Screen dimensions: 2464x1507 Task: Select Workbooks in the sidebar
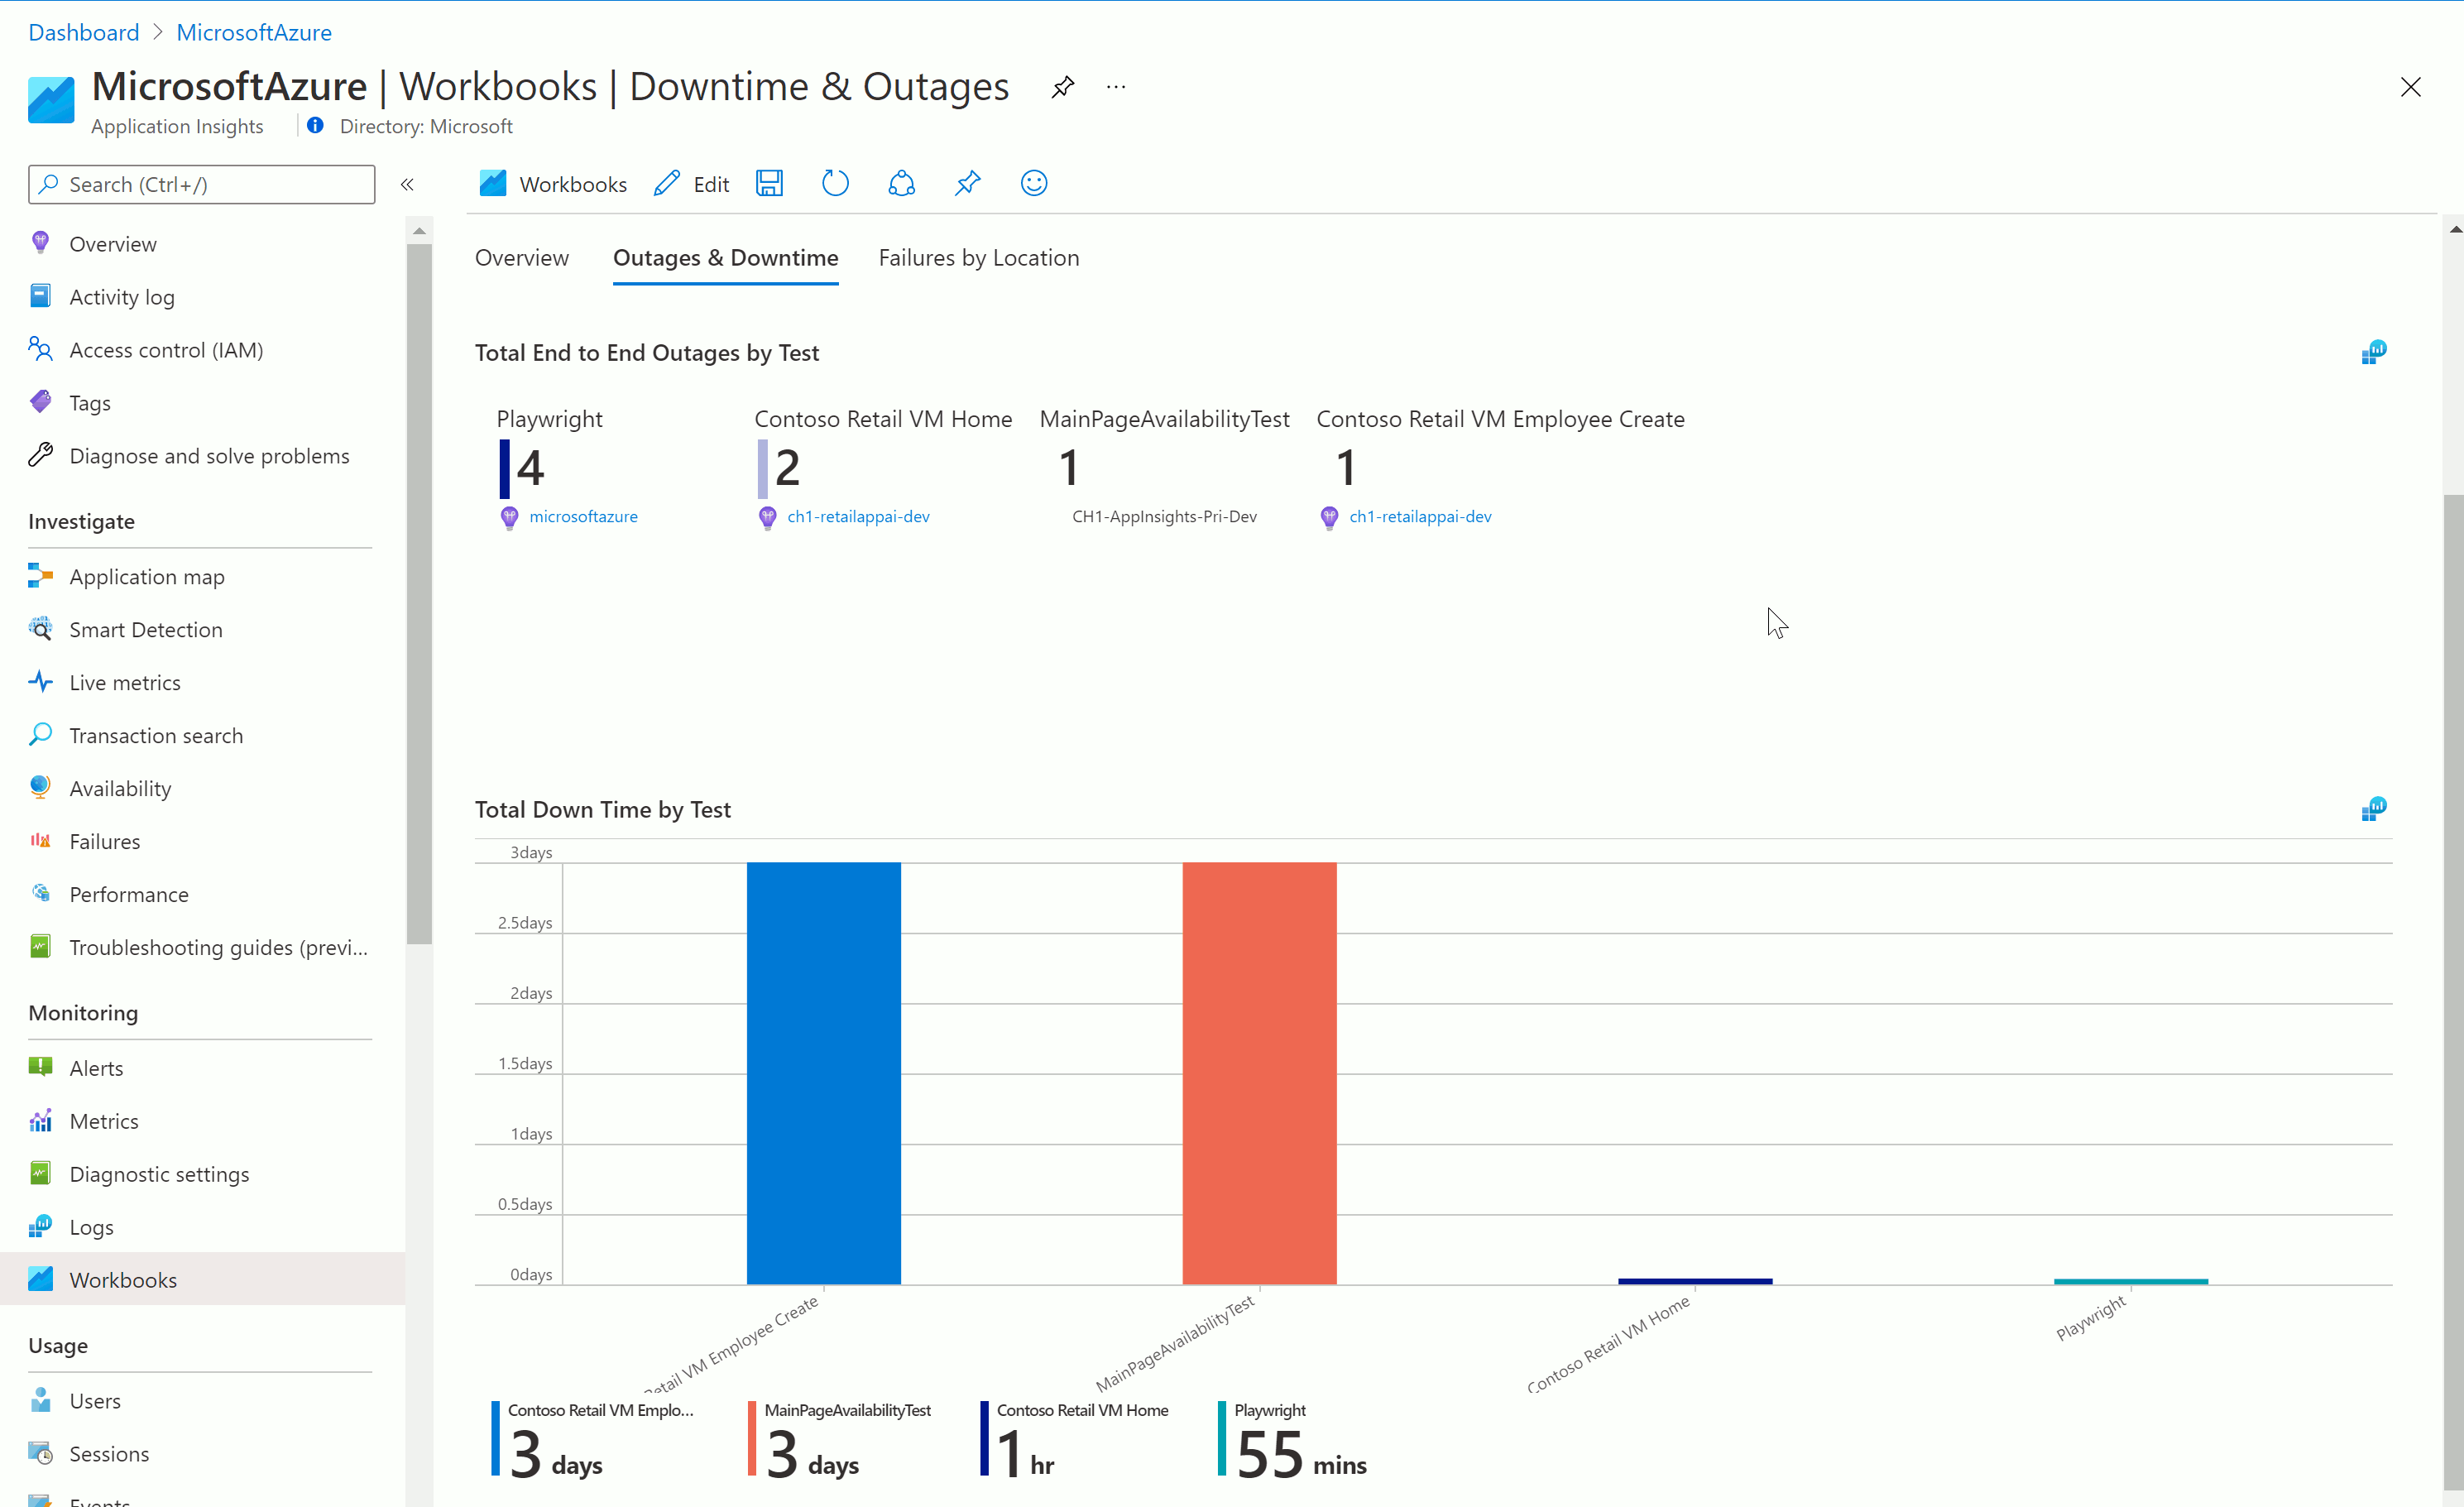[202, 1280]
